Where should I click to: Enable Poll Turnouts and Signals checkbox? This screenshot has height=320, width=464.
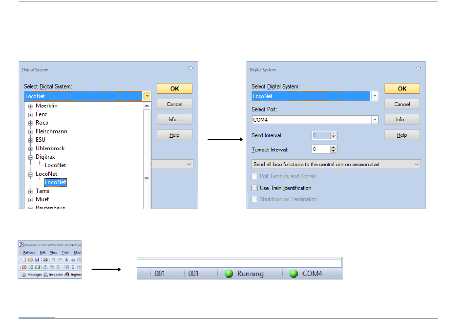pos(254,176)
